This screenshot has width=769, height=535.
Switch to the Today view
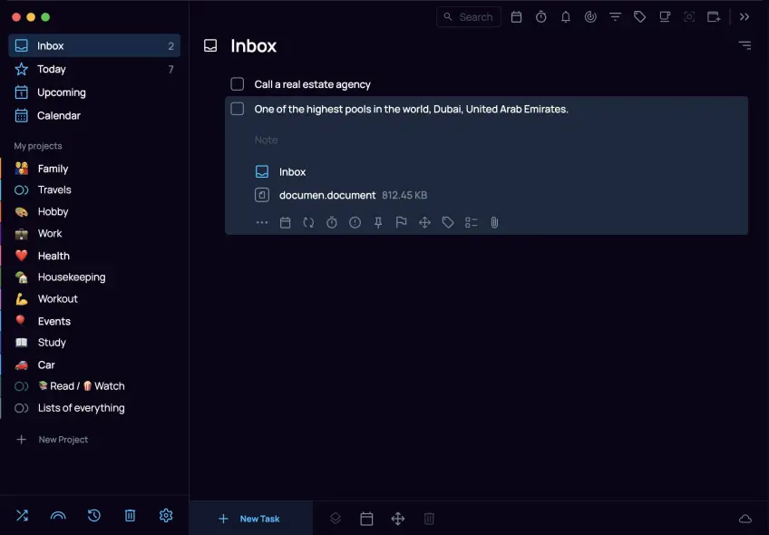click(x=52, y=69)
